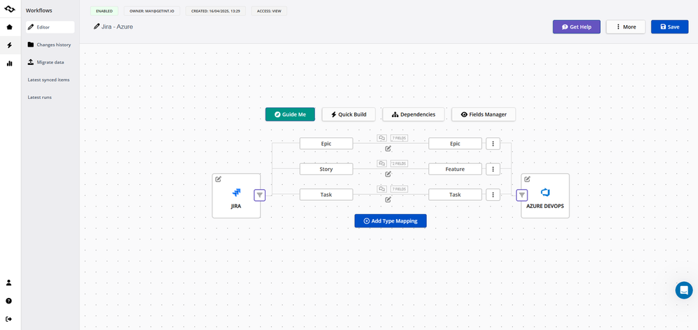This screenshot has width=698, height=330.
Task: Open the JIRA filter funnel icon
Action: [259, 195]
